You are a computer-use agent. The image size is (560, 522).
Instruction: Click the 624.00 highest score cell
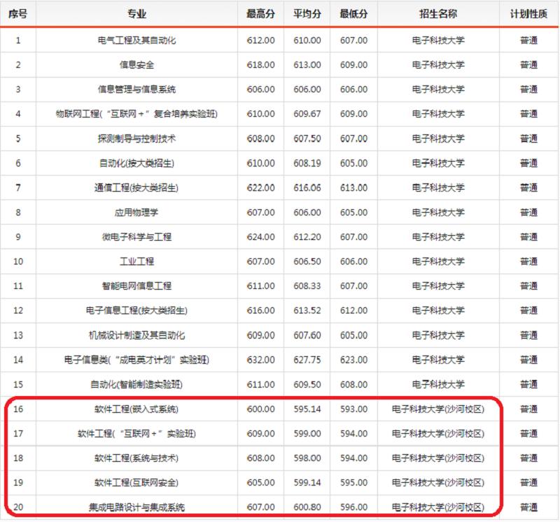[261, 237]
